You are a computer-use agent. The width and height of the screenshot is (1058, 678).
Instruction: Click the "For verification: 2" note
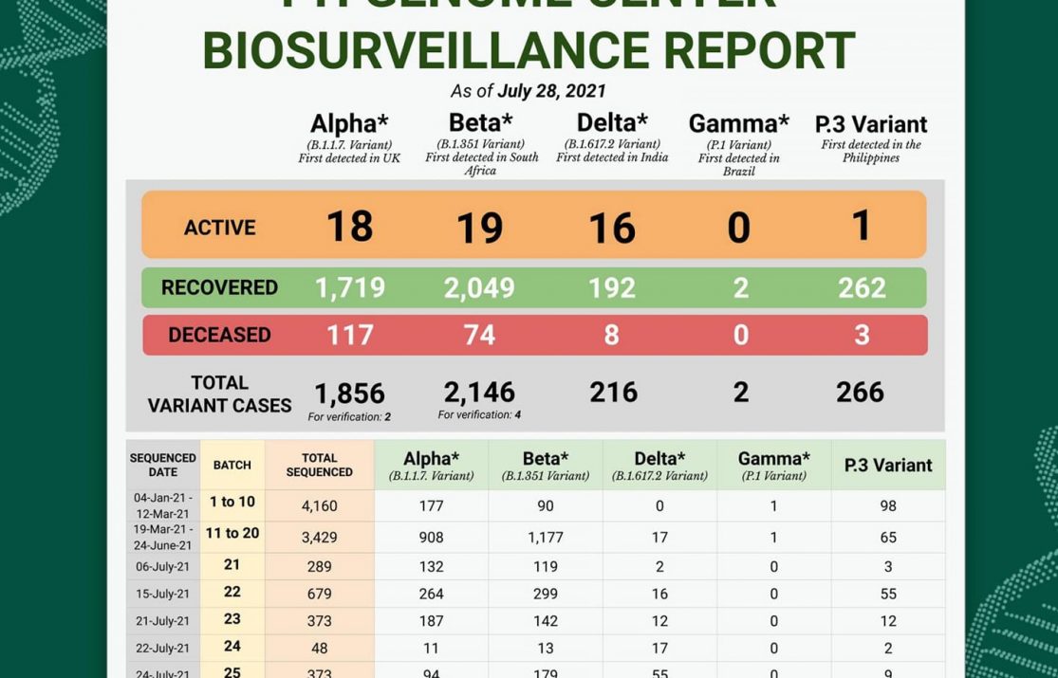349,416
